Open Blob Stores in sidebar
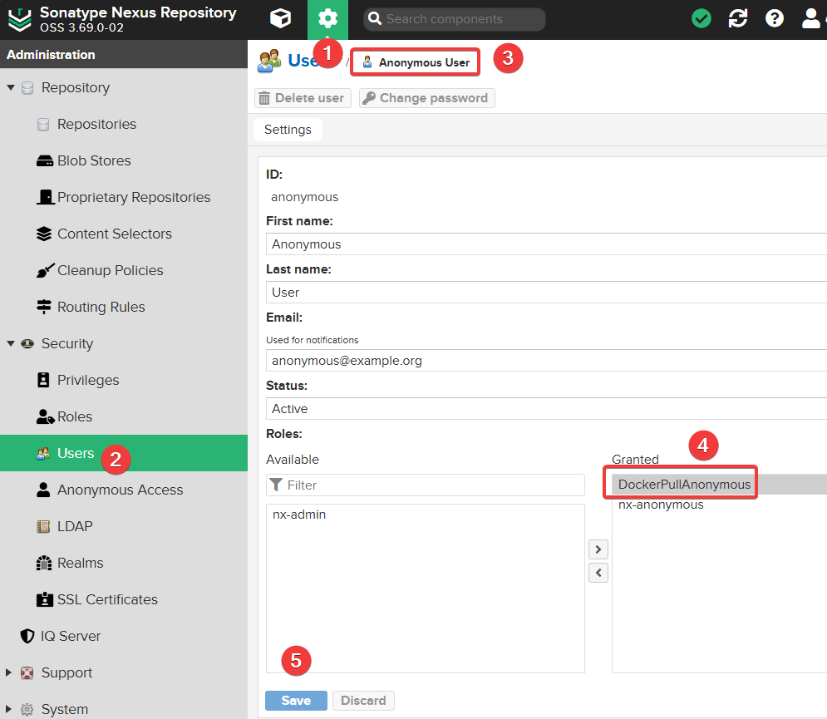This screenshot has width=827, height=719. click(94, 160)
